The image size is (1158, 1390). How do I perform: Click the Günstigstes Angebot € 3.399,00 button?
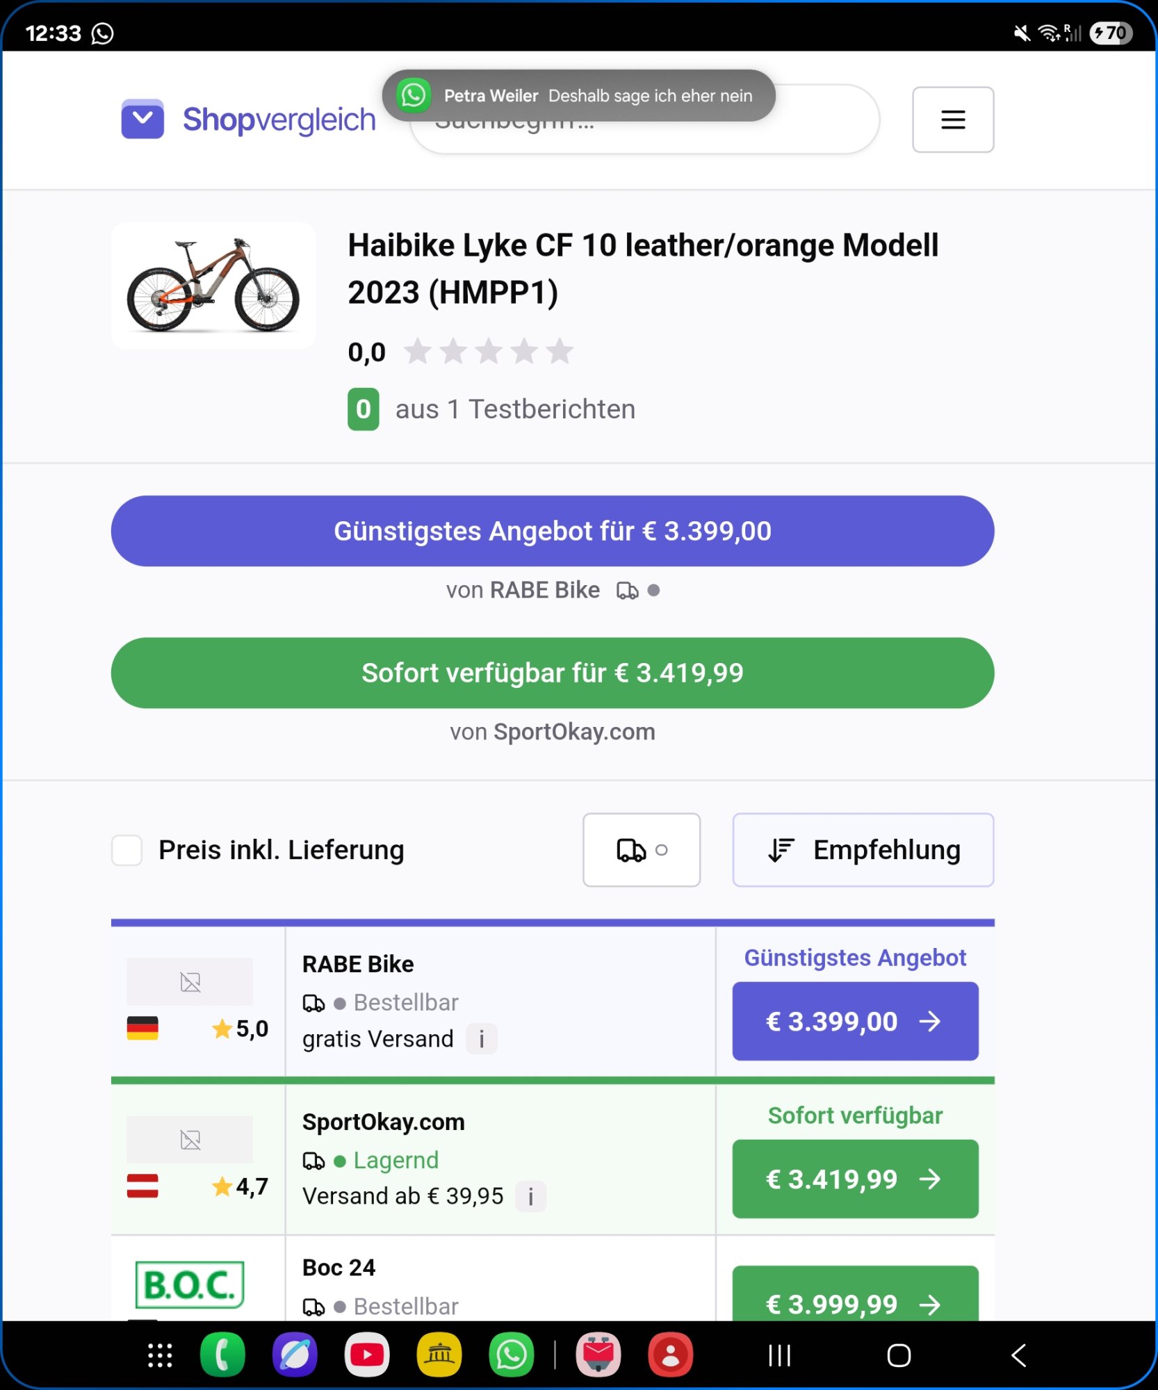coord(552,531)
